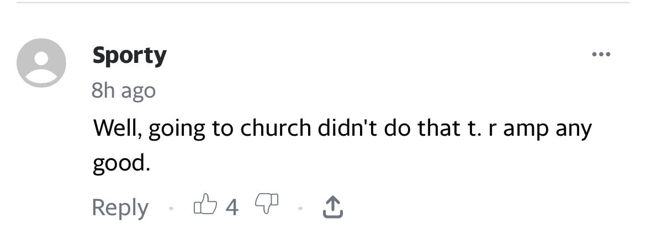Toggle upvote on the church comment
Screen dimensions: 646x245
pos(205,205)
